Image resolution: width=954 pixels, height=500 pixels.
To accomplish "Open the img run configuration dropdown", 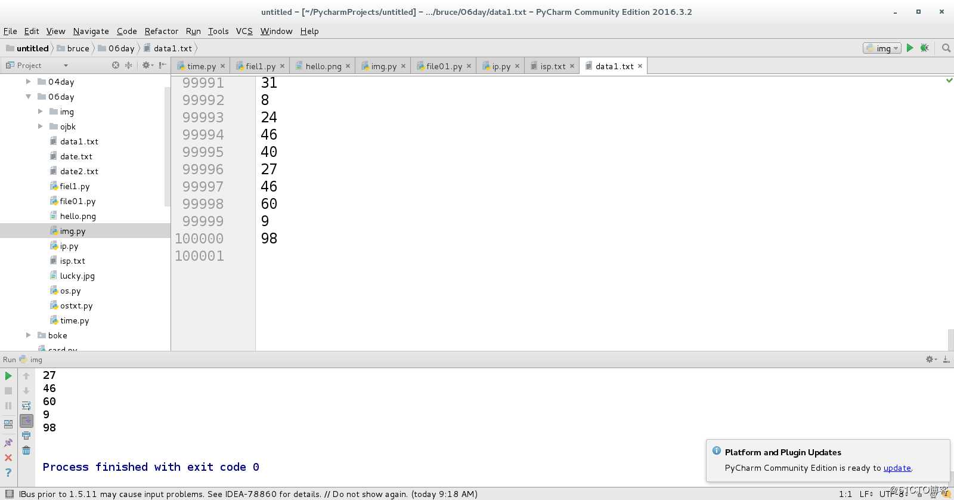I will click(x=882, y=48).
